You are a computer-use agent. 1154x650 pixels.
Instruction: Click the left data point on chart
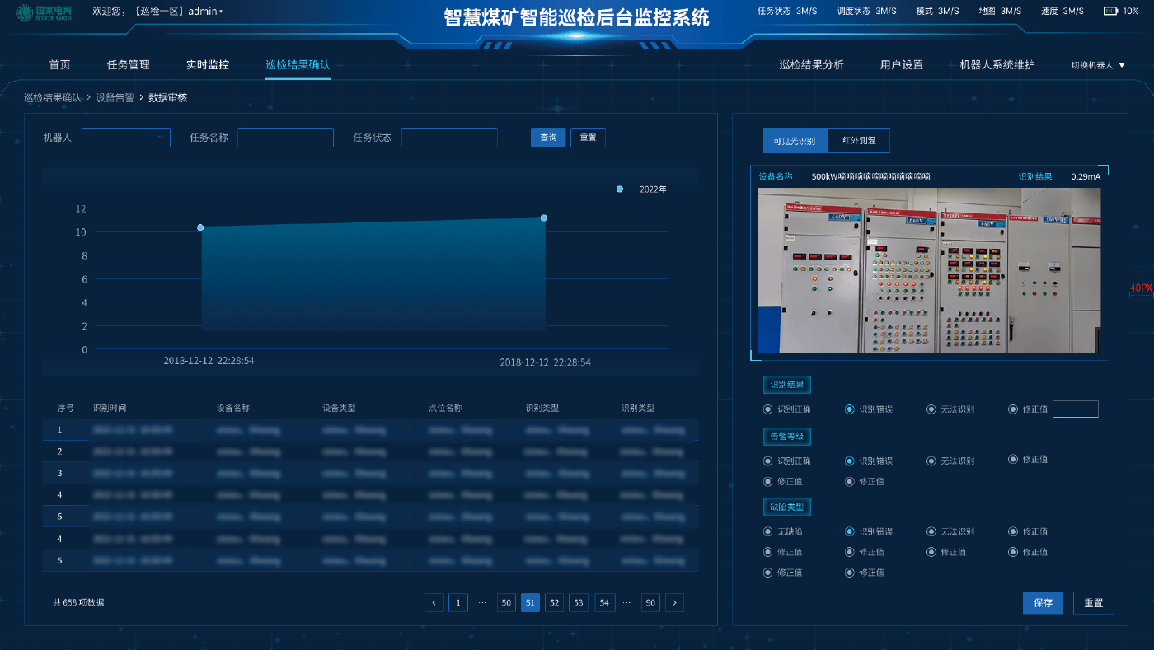(200, 227)
